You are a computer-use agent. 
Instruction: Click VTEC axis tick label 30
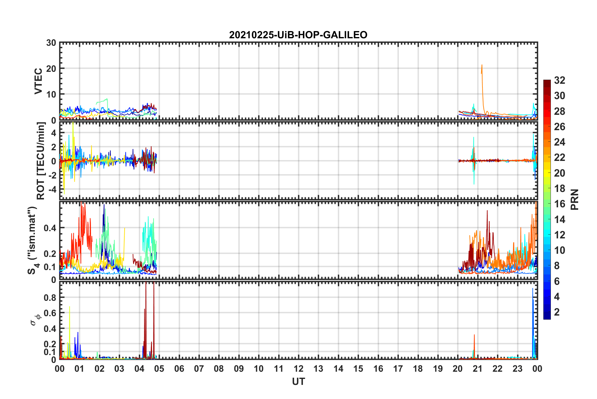pyautogui.click(x=51, y=43)
